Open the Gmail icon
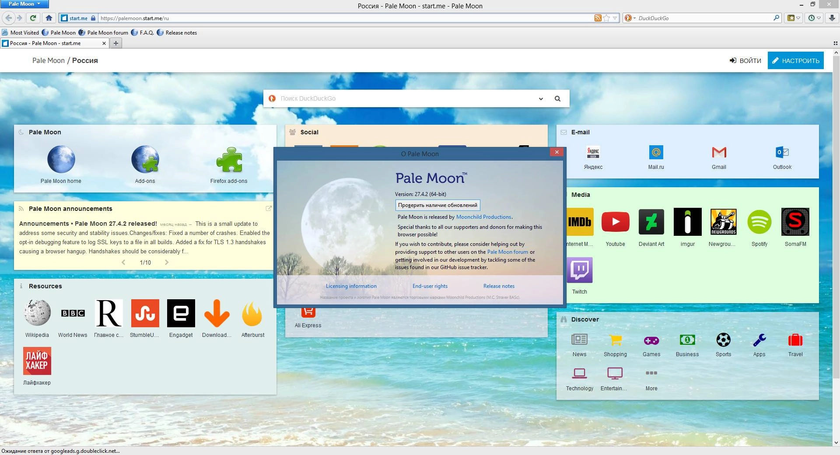This screenshot has height=455, width=840. [719, 152]
